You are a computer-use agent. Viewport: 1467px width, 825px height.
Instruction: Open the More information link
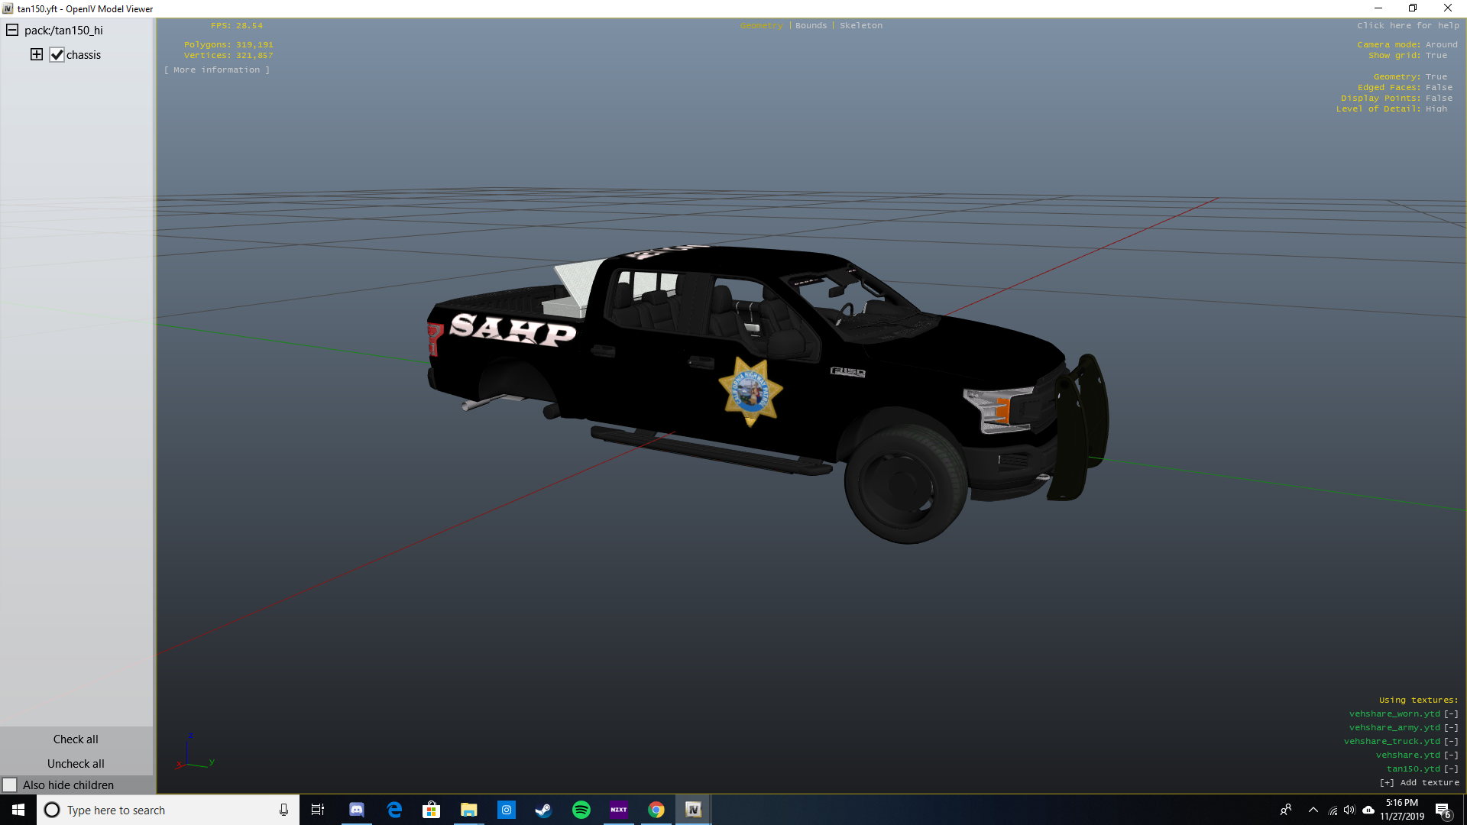click(216, 70)
